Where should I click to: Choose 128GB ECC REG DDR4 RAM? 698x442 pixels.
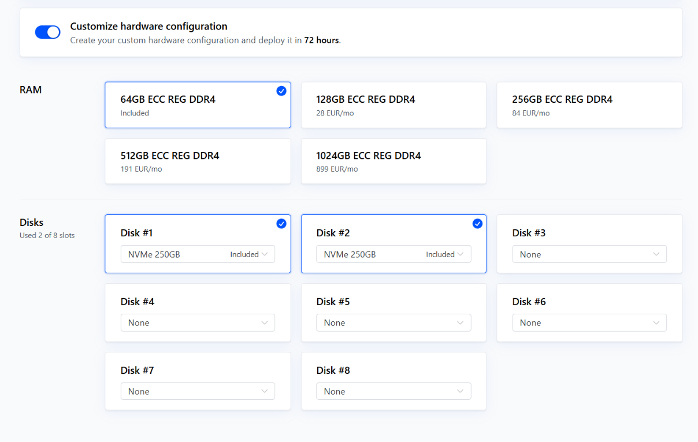pos(393,105)
